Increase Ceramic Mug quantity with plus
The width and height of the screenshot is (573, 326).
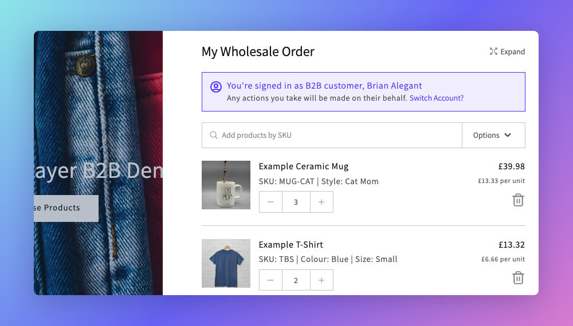pos(321,202)
